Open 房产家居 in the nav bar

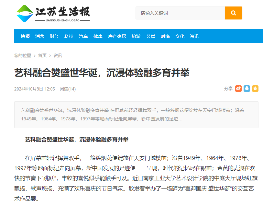tap(117, 36)
